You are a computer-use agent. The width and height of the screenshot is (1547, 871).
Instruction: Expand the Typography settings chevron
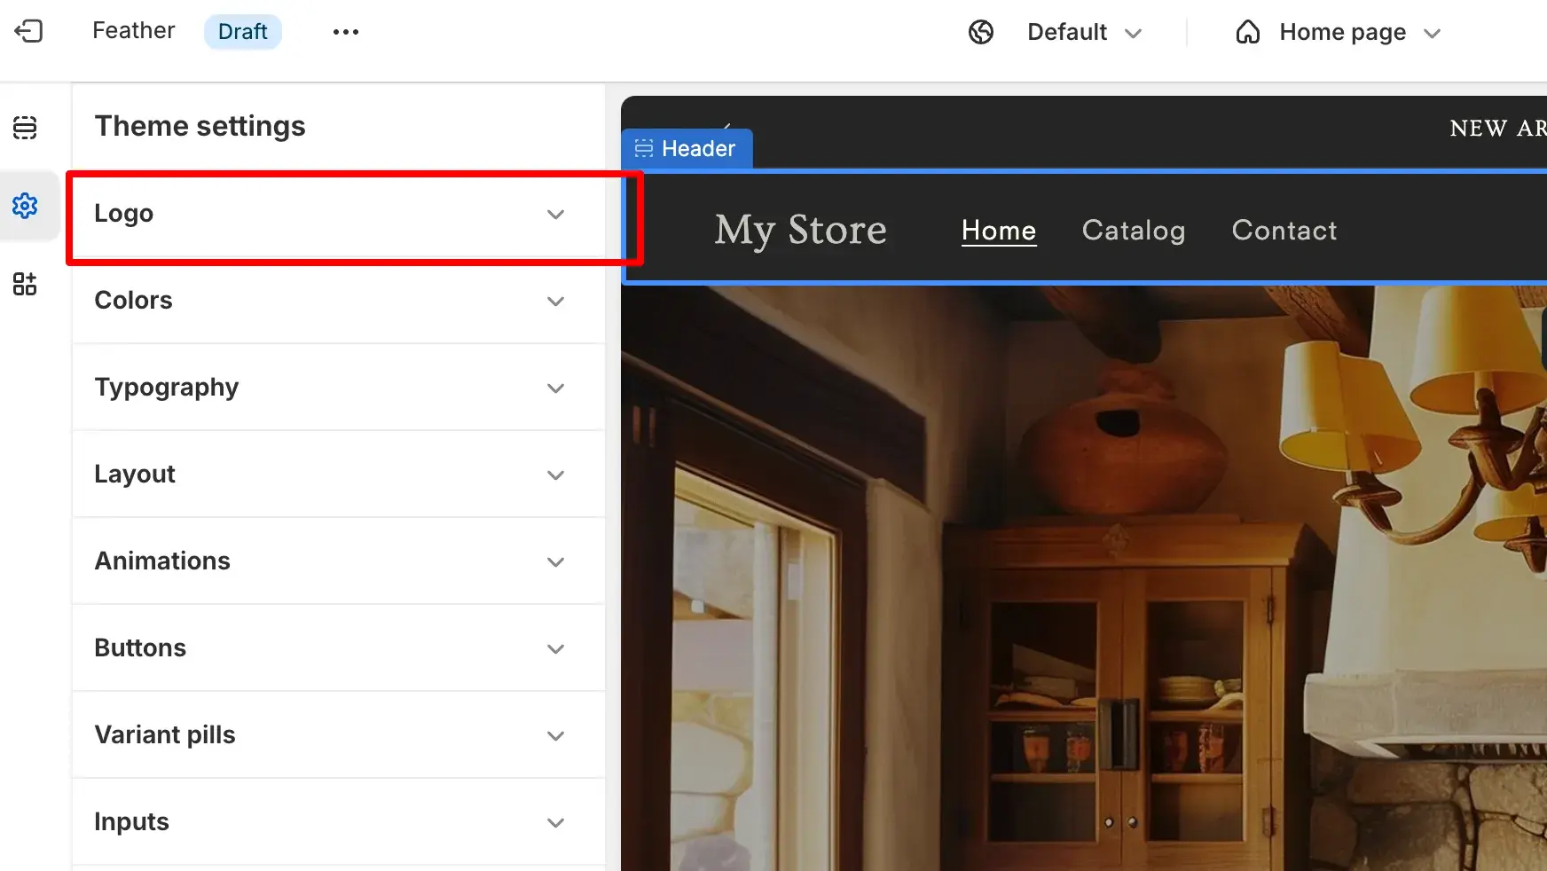tap(555, 388)
